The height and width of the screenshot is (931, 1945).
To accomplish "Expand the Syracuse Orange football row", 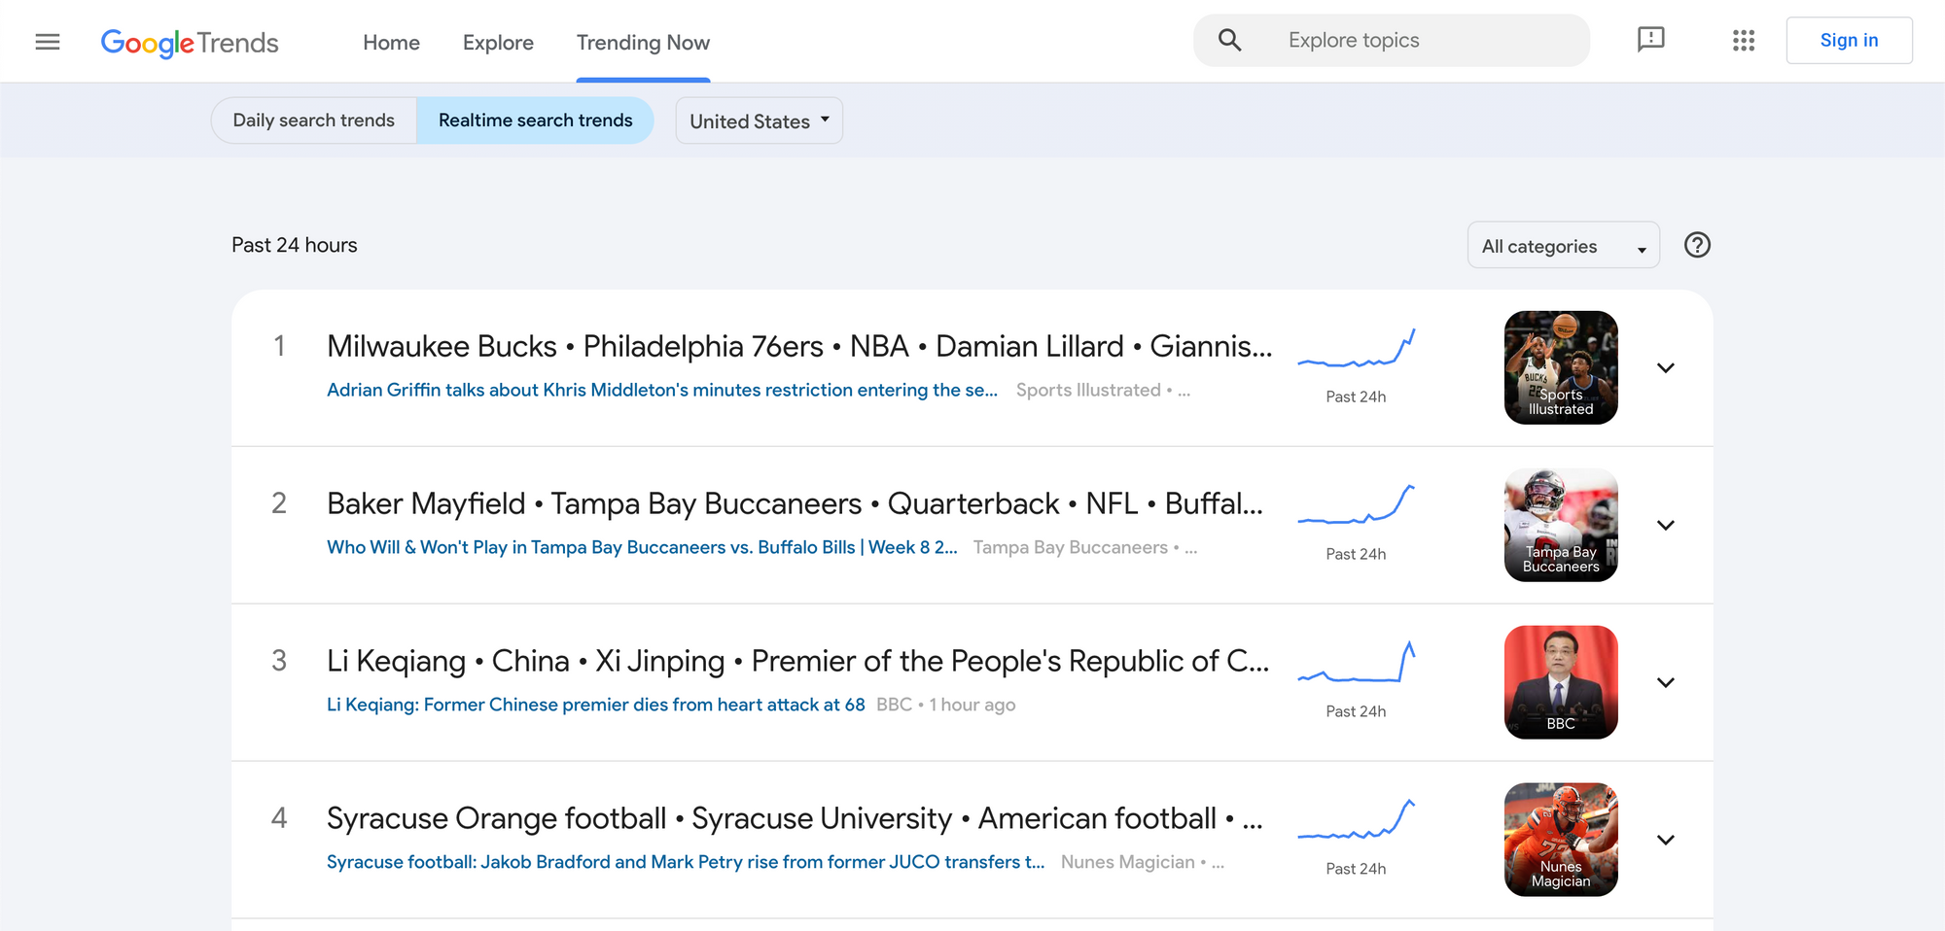I will 1665,840.
